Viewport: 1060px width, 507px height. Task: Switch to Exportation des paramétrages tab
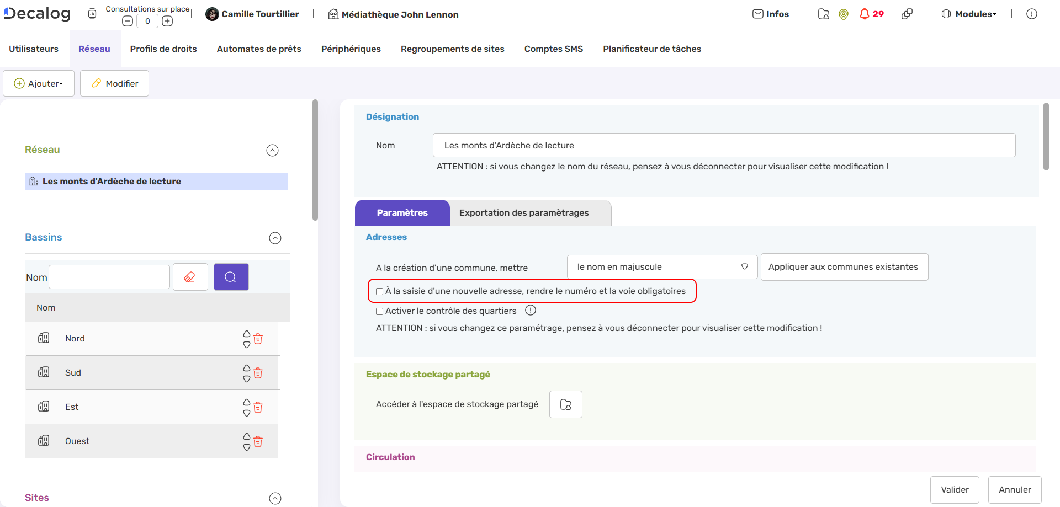click(x=524, y=213)
